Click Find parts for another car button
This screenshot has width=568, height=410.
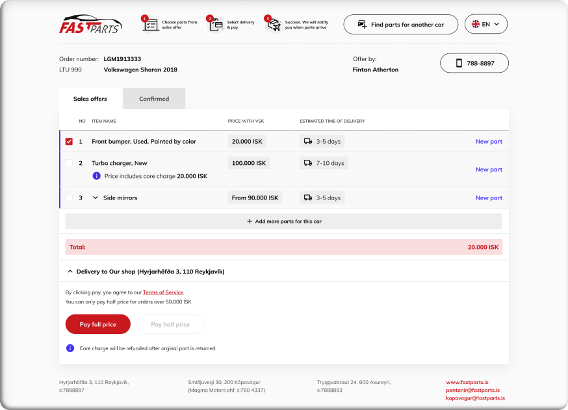[400, 25]
